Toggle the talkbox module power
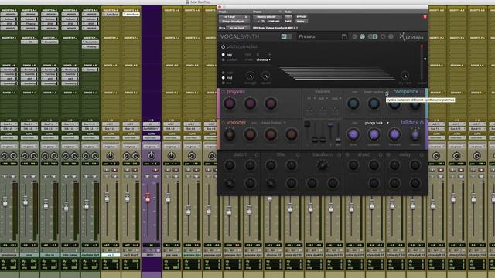The height and width of the screenshot is (278, 495). [422, 123]
